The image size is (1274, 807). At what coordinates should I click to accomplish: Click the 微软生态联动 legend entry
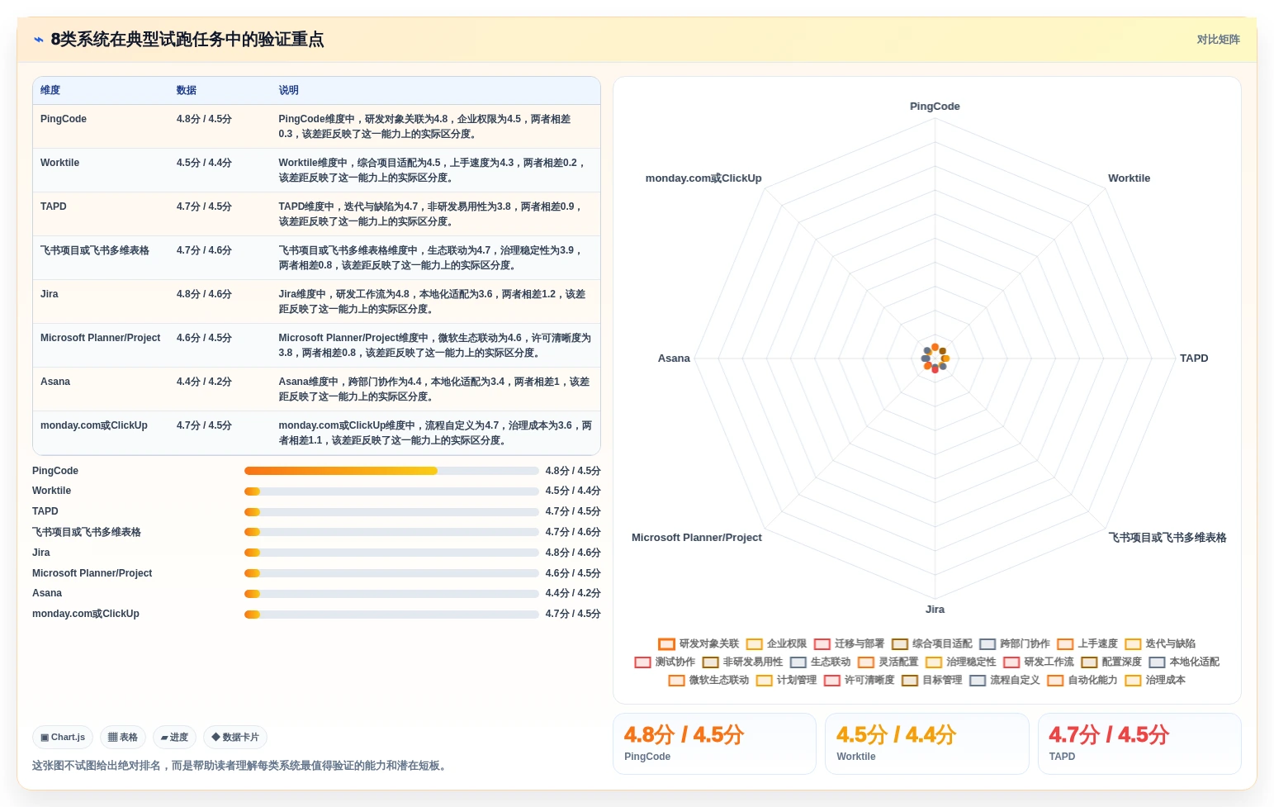pos(708,680)
